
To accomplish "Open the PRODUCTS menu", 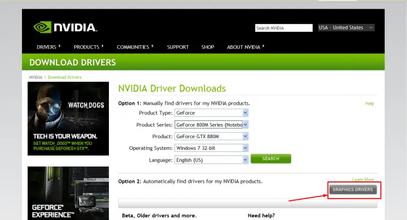I will tap(86, 47).
